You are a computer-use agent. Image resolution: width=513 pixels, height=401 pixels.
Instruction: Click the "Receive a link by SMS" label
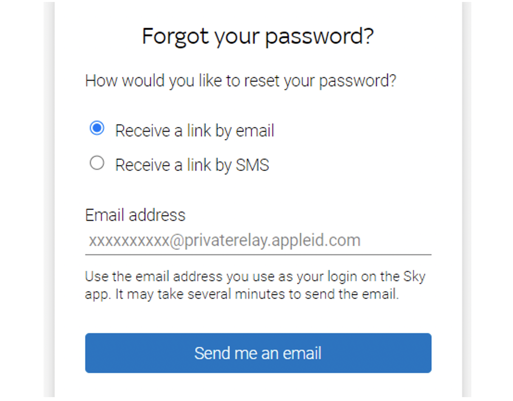(192, 165)
